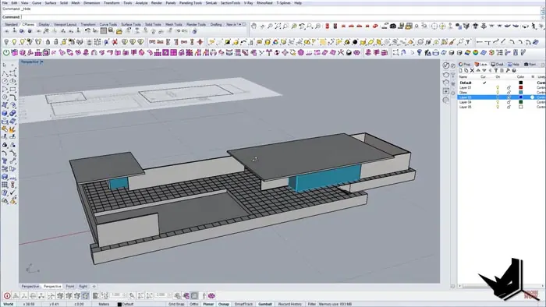Viewport: 546px width, 307px height.
Task: Switch to Right viewport tab
Action: 83,286
